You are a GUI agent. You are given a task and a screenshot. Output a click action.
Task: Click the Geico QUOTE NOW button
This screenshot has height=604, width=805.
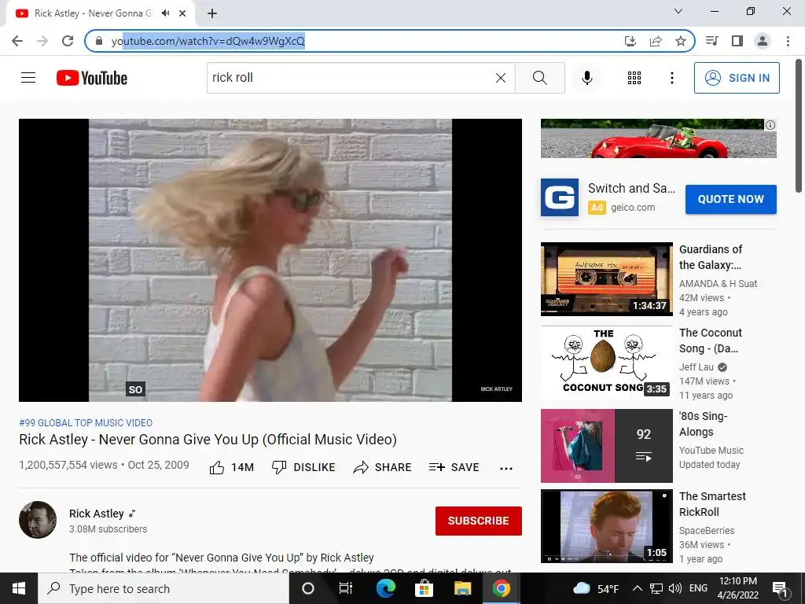click(730, 199)
